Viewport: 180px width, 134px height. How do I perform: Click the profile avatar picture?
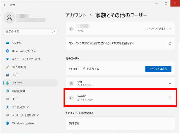[x=9, y=18]
